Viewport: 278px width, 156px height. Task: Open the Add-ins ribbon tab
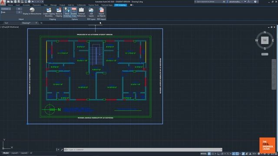pos(71,5)
